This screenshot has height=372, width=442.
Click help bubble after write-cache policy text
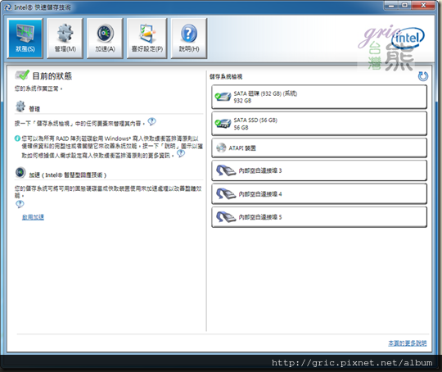point(181,153)
